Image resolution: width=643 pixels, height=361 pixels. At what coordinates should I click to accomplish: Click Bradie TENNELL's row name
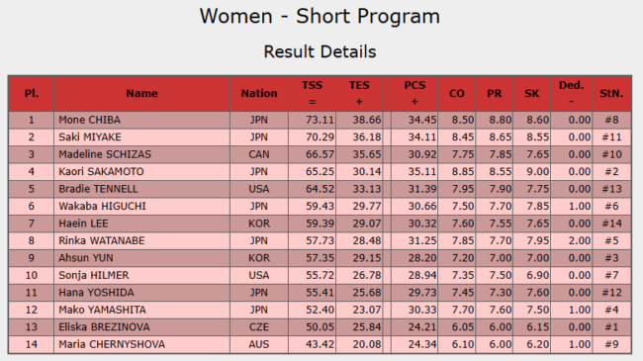tap(98, 189)
